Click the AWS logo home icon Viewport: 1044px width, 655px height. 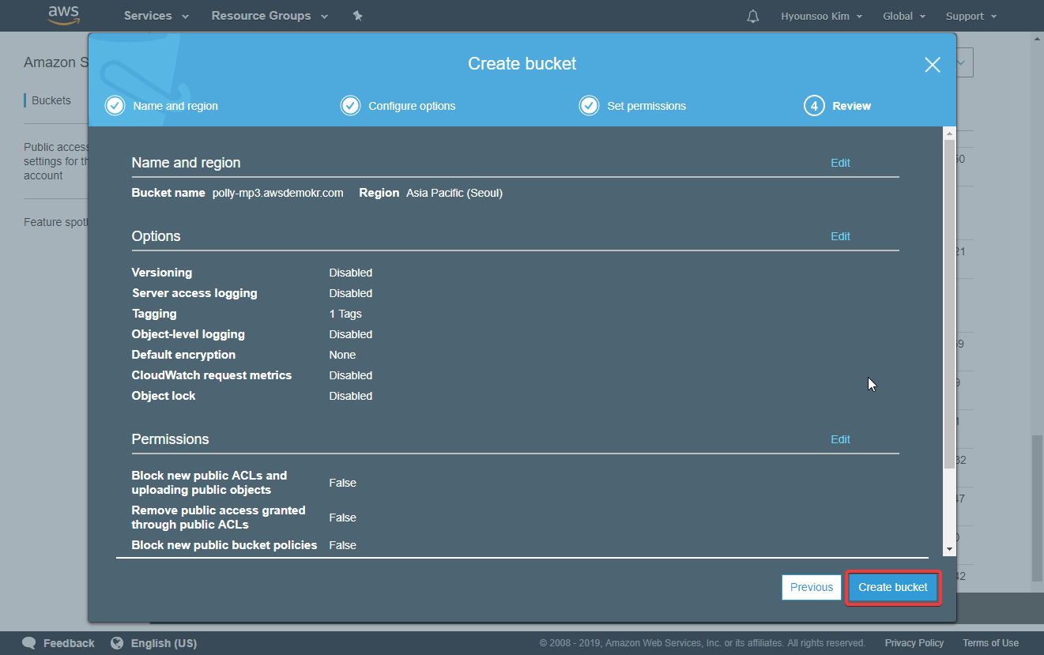click(x=64, y=15)
